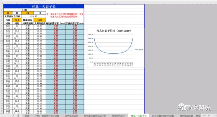
Task: Select the orange latitude cell 23.5
Action: click(x=17, y=20)
